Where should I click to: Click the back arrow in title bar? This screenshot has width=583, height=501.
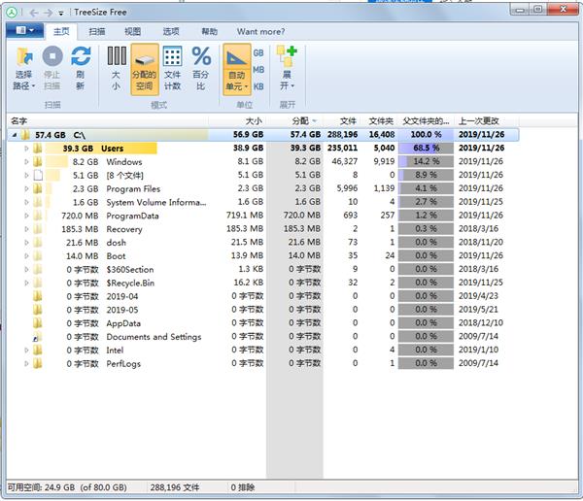[x=35, y=12]
